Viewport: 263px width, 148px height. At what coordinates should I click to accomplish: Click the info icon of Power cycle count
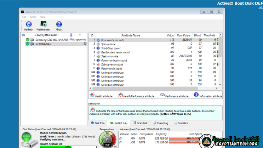pyautogui.click(x=98, y=68)
